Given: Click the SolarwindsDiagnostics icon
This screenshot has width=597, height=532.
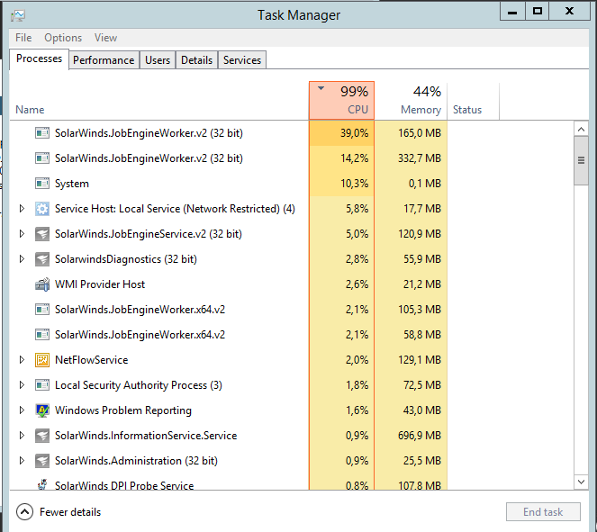Looking at the screenshot, I should point(42,259).
